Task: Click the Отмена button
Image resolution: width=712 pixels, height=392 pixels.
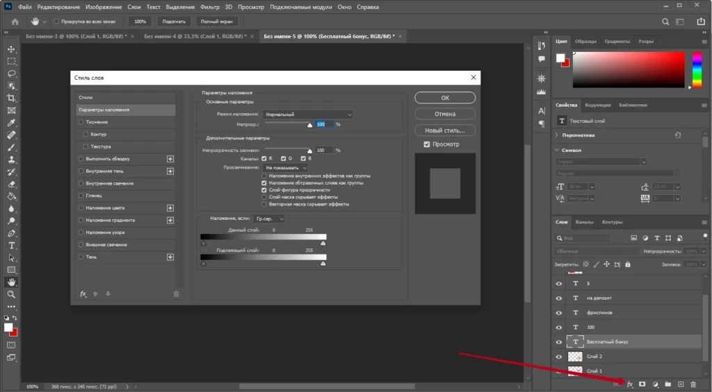Action: [x=445, y=114]
